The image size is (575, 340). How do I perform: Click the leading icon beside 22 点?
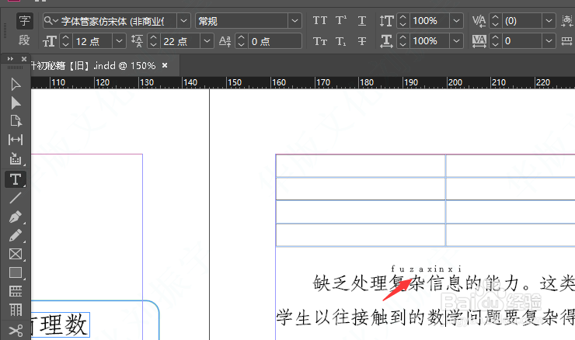point(138,41)
